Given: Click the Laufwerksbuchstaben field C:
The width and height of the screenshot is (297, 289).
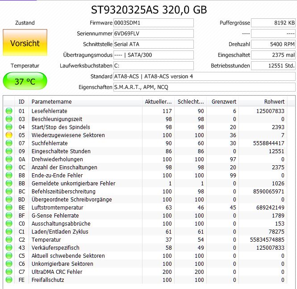Looking at the screenshot, I should tap(154, 66).
